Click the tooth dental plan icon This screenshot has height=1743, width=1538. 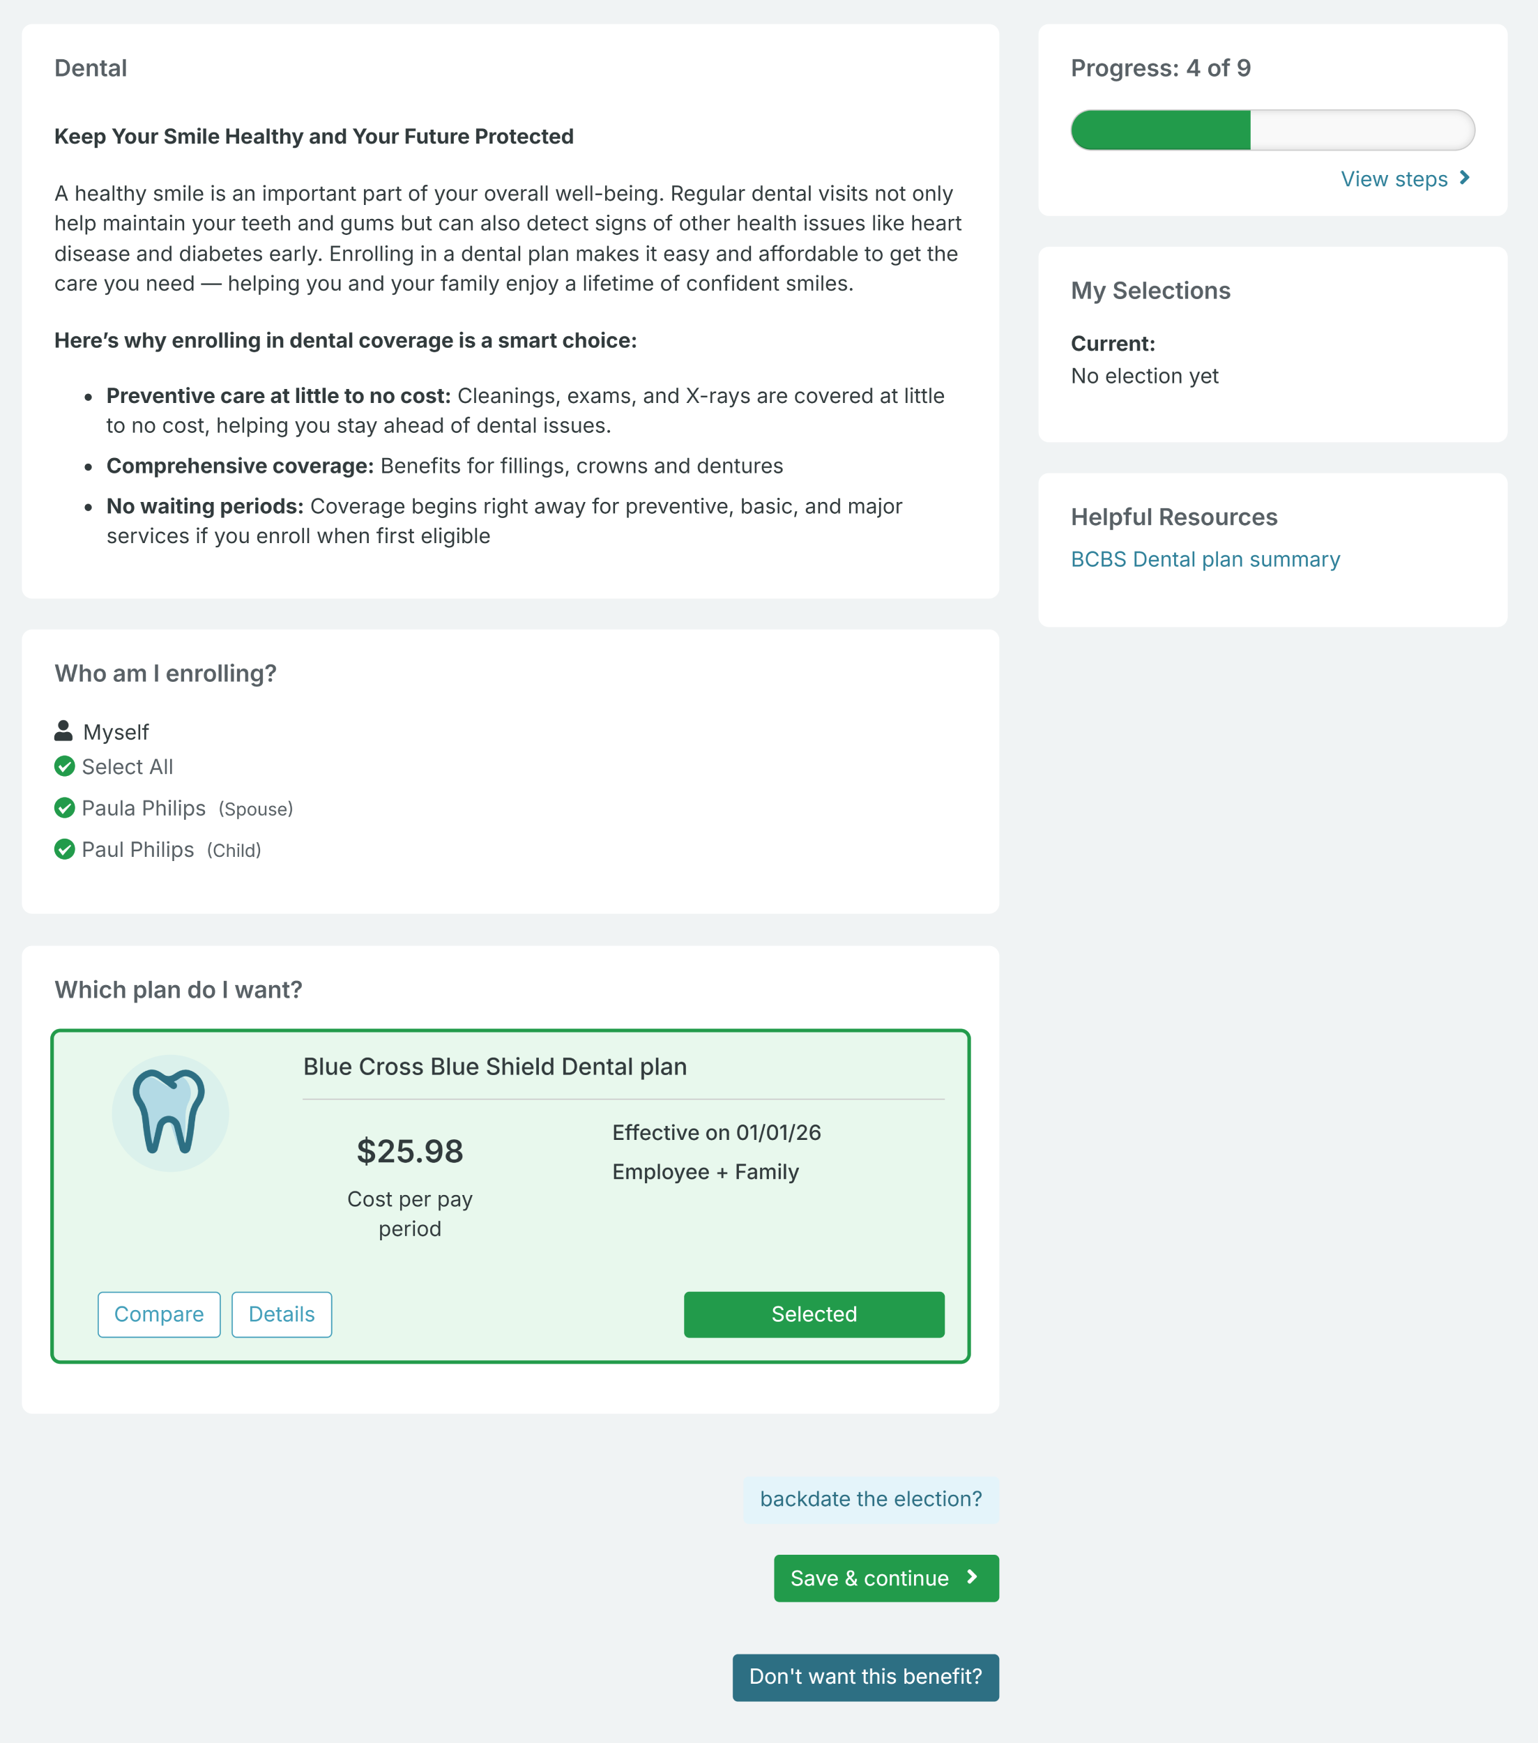point(171,1113)
